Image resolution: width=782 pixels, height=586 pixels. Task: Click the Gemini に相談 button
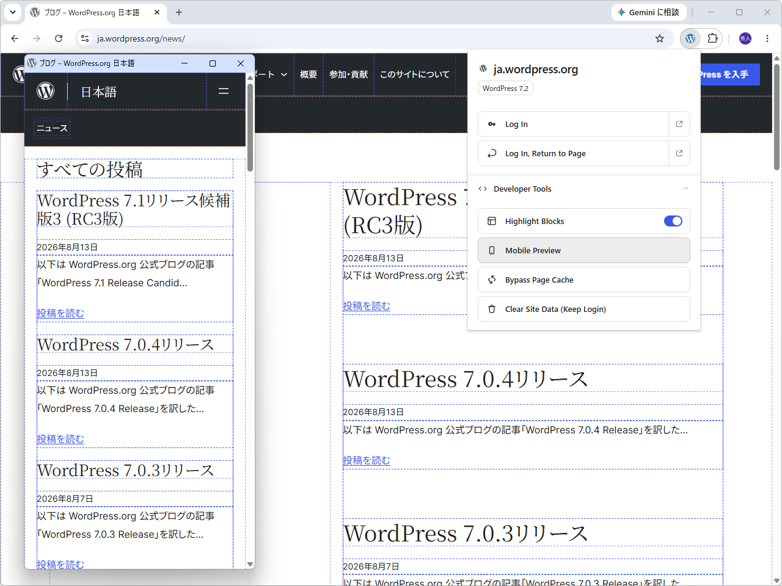pos(649,12)
